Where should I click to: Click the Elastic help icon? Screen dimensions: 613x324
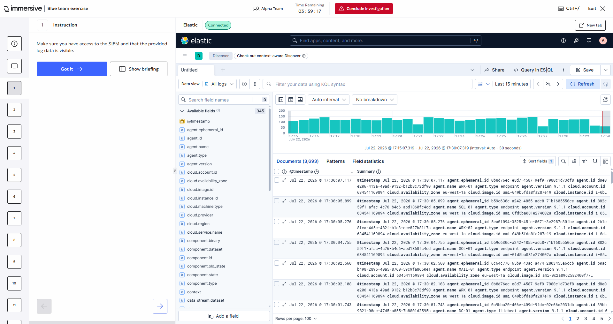pyautogui.click(x=563, y=41)
